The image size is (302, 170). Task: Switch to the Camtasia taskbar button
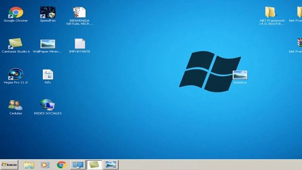pos(94,165)
